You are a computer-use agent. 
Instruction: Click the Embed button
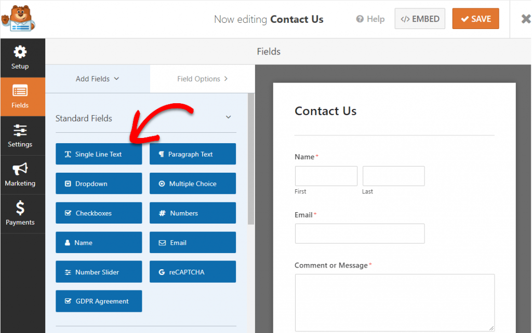tap(420, 19)
